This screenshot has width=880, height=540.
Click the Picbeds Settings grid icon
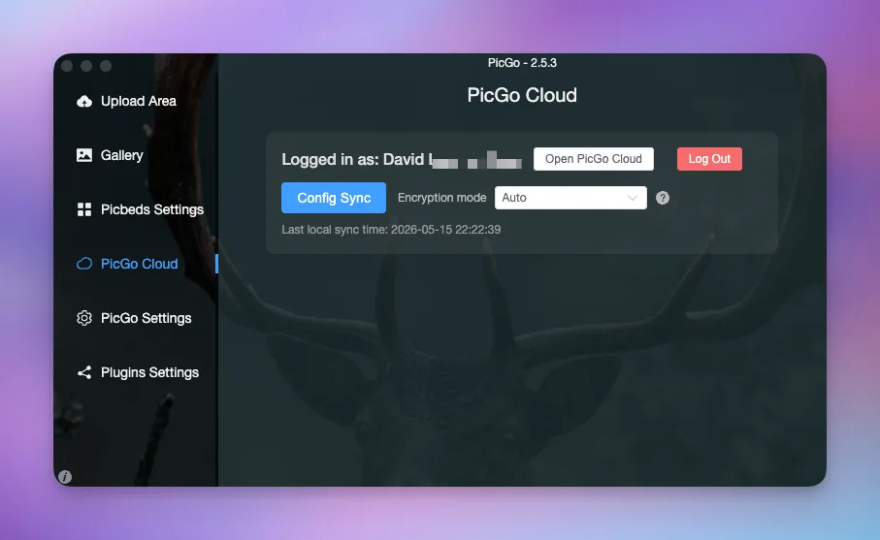(x=84, y=209)
